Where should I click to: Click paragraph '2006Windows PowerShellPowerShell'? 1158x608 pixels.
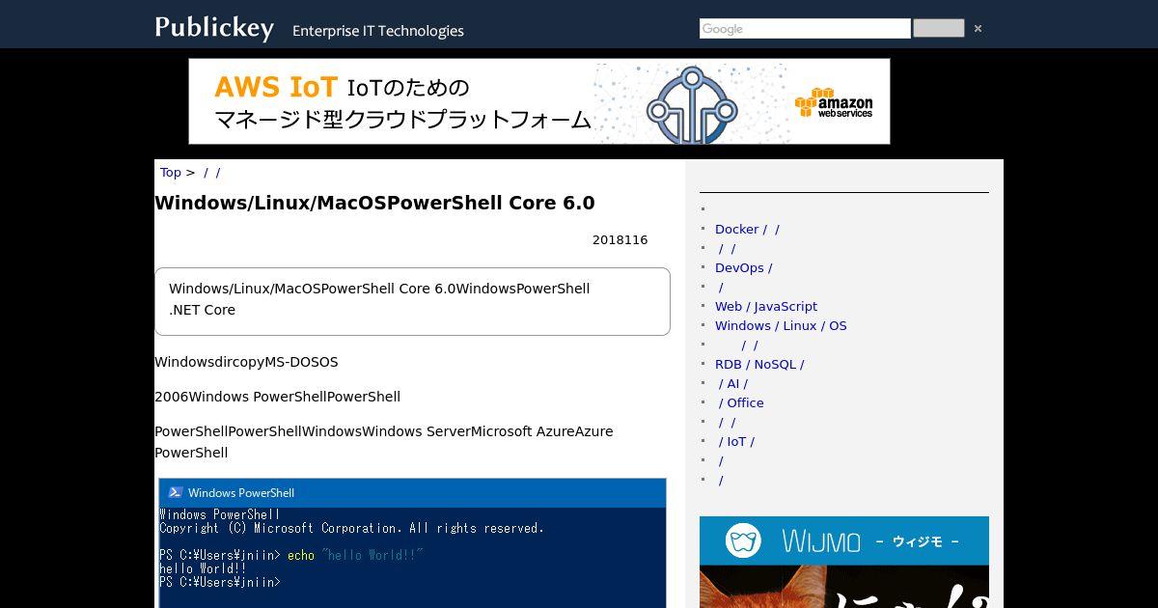(x=277, y=397)
